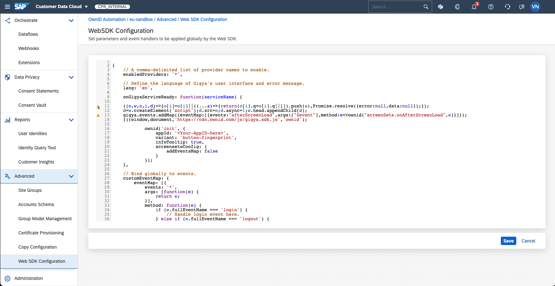555x286 pixels.
Task: Click the eu-sandbox breadcrumb link
Action: [x=141, y=20]
